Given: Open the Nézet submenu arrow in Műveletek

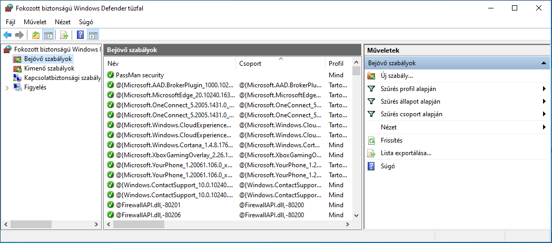Looking at the screenshot, I should coord(544,127).
